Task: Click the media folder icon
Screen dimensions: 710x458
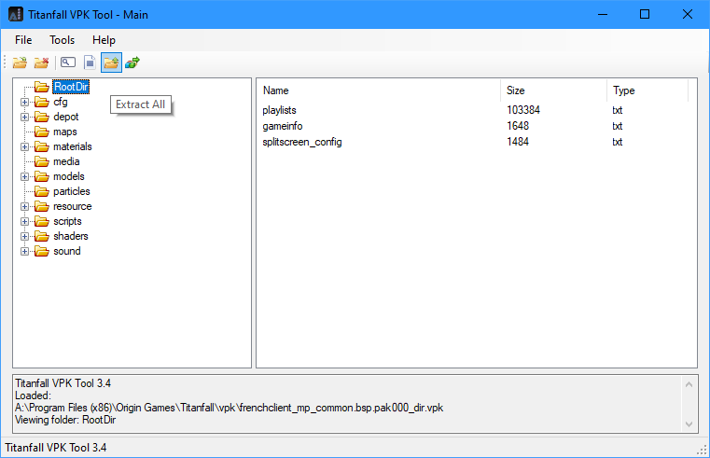Action: (x=42, y=161)
